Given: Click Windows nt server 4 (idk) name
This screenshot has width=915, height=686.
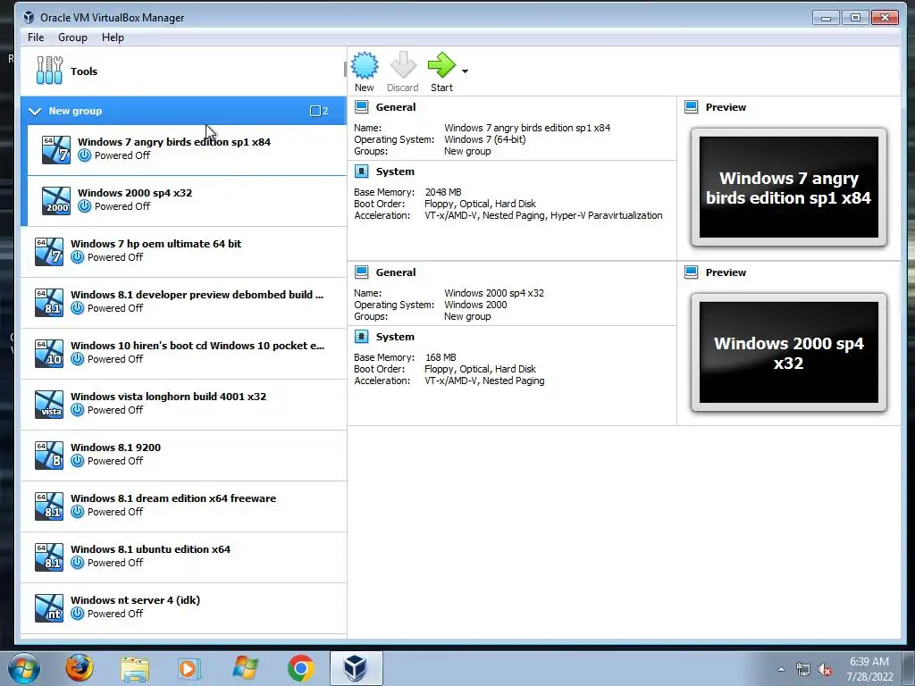Looking at the screenshot, I should [136, 600].
